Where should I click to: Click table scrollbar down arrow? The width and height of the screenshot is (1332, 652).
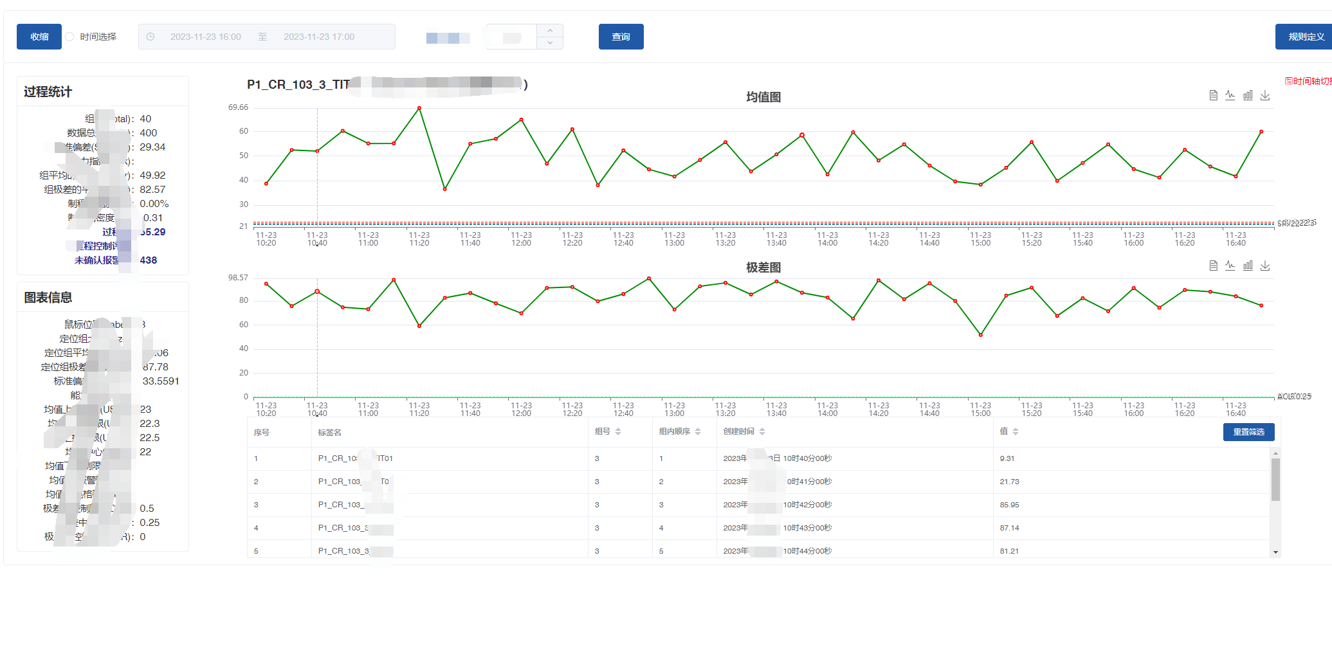pos(1275,552)
